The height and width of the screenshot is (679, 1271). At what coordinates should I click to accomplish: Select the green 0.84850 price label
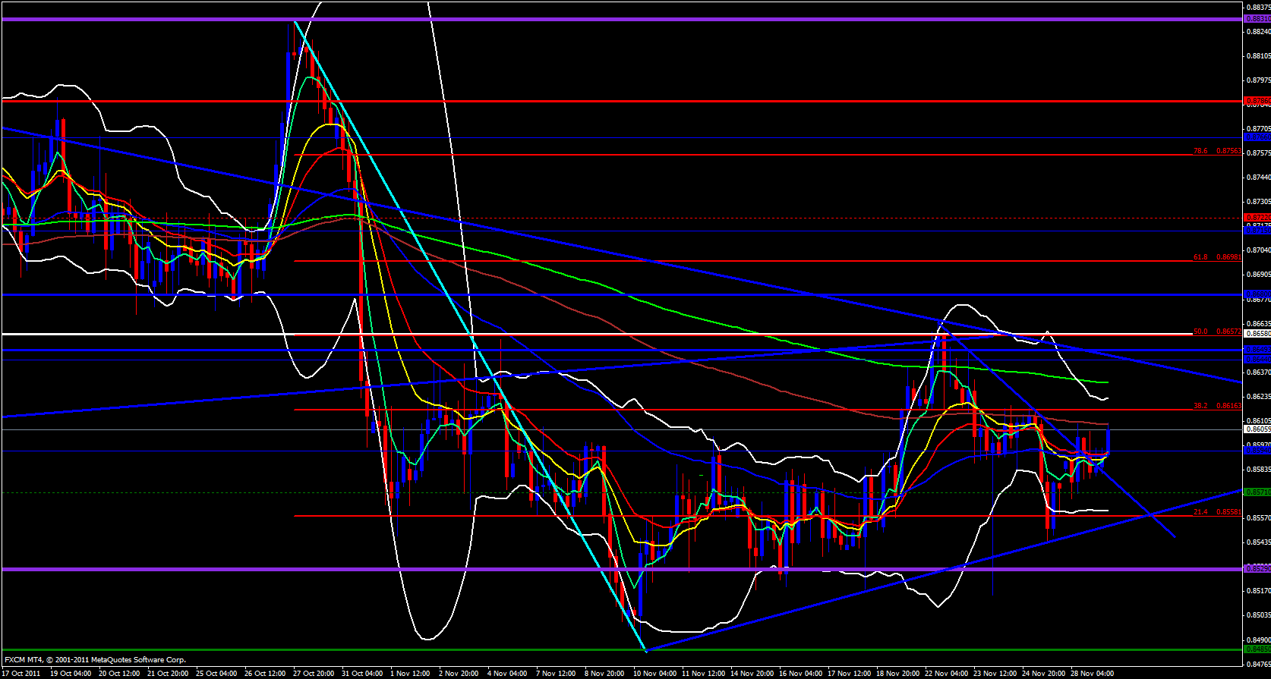coord(1257,649)
